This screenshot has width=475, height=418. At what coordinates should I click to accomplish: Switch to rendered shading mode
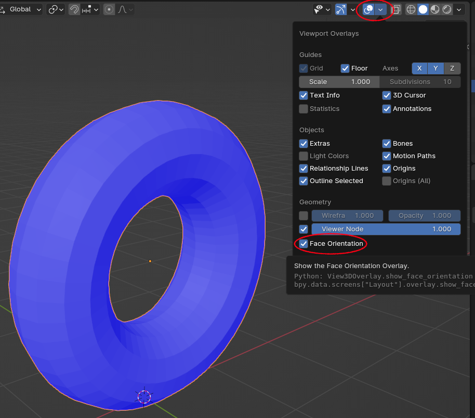[x=447, y=9]
